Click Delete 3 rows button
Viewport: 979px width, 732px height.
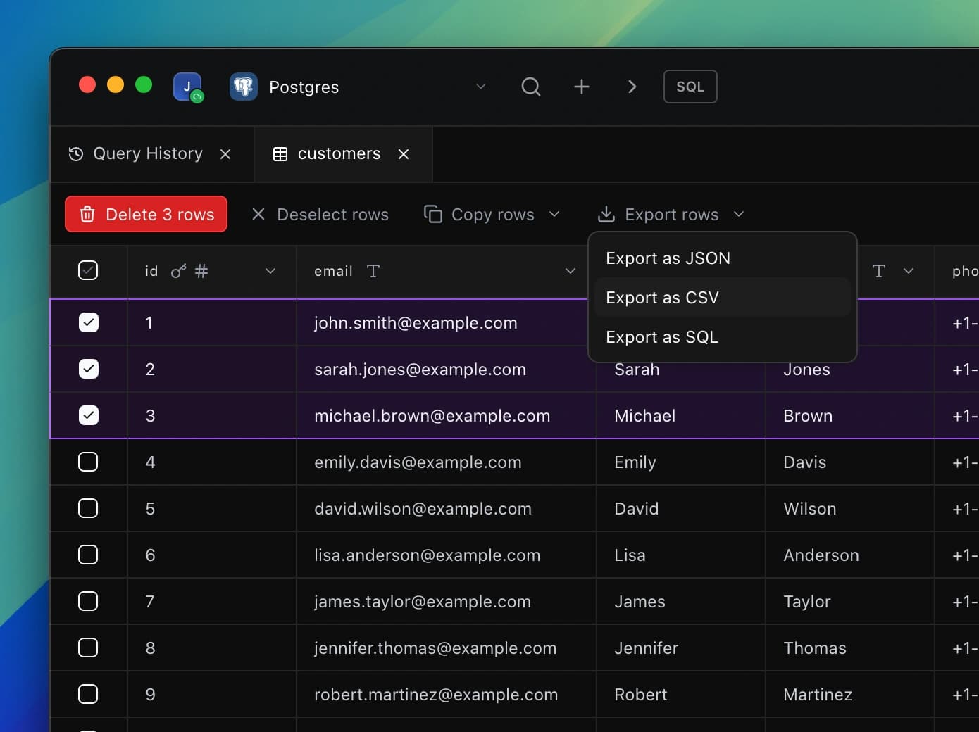coord(146,214)
